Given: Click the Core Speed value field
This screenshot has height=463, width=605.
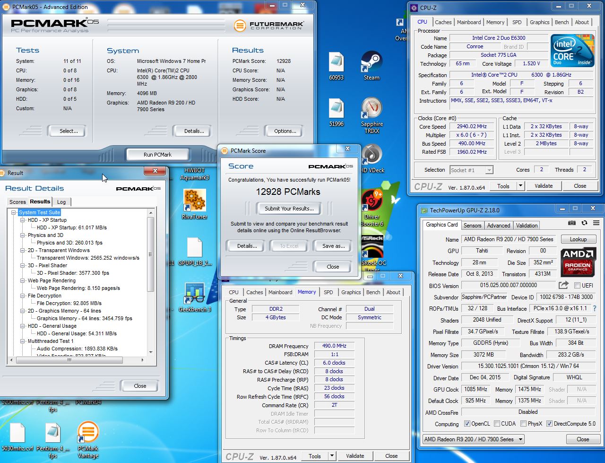Looking at the screenshot, I should coord(472,126).
